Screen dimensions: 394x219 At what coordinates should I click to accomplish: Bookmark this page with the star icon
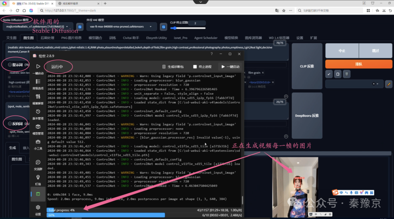coord(284,11)
